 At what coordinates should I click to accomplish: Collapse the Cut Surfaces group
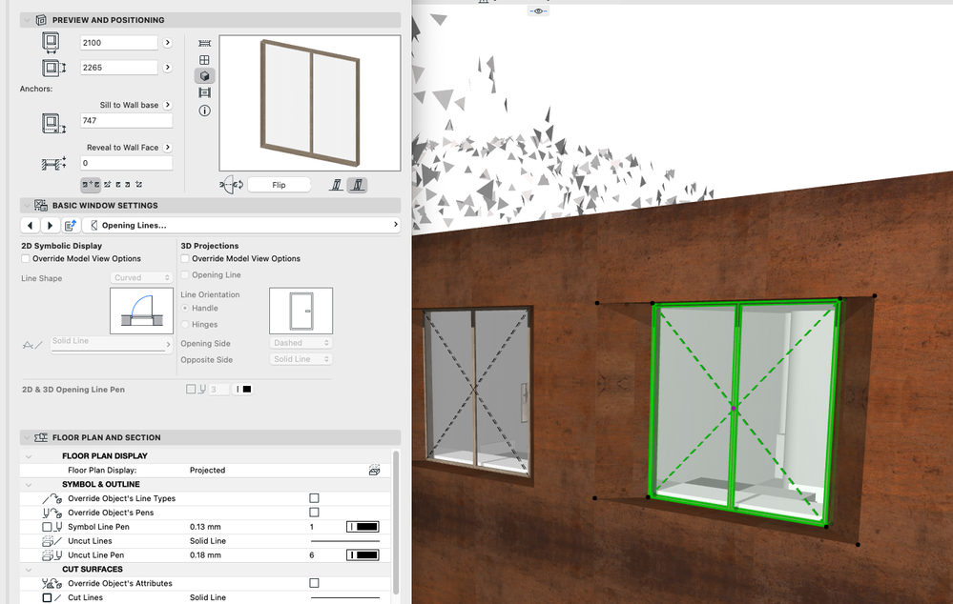pyautogui.click(x=29, y=570)
